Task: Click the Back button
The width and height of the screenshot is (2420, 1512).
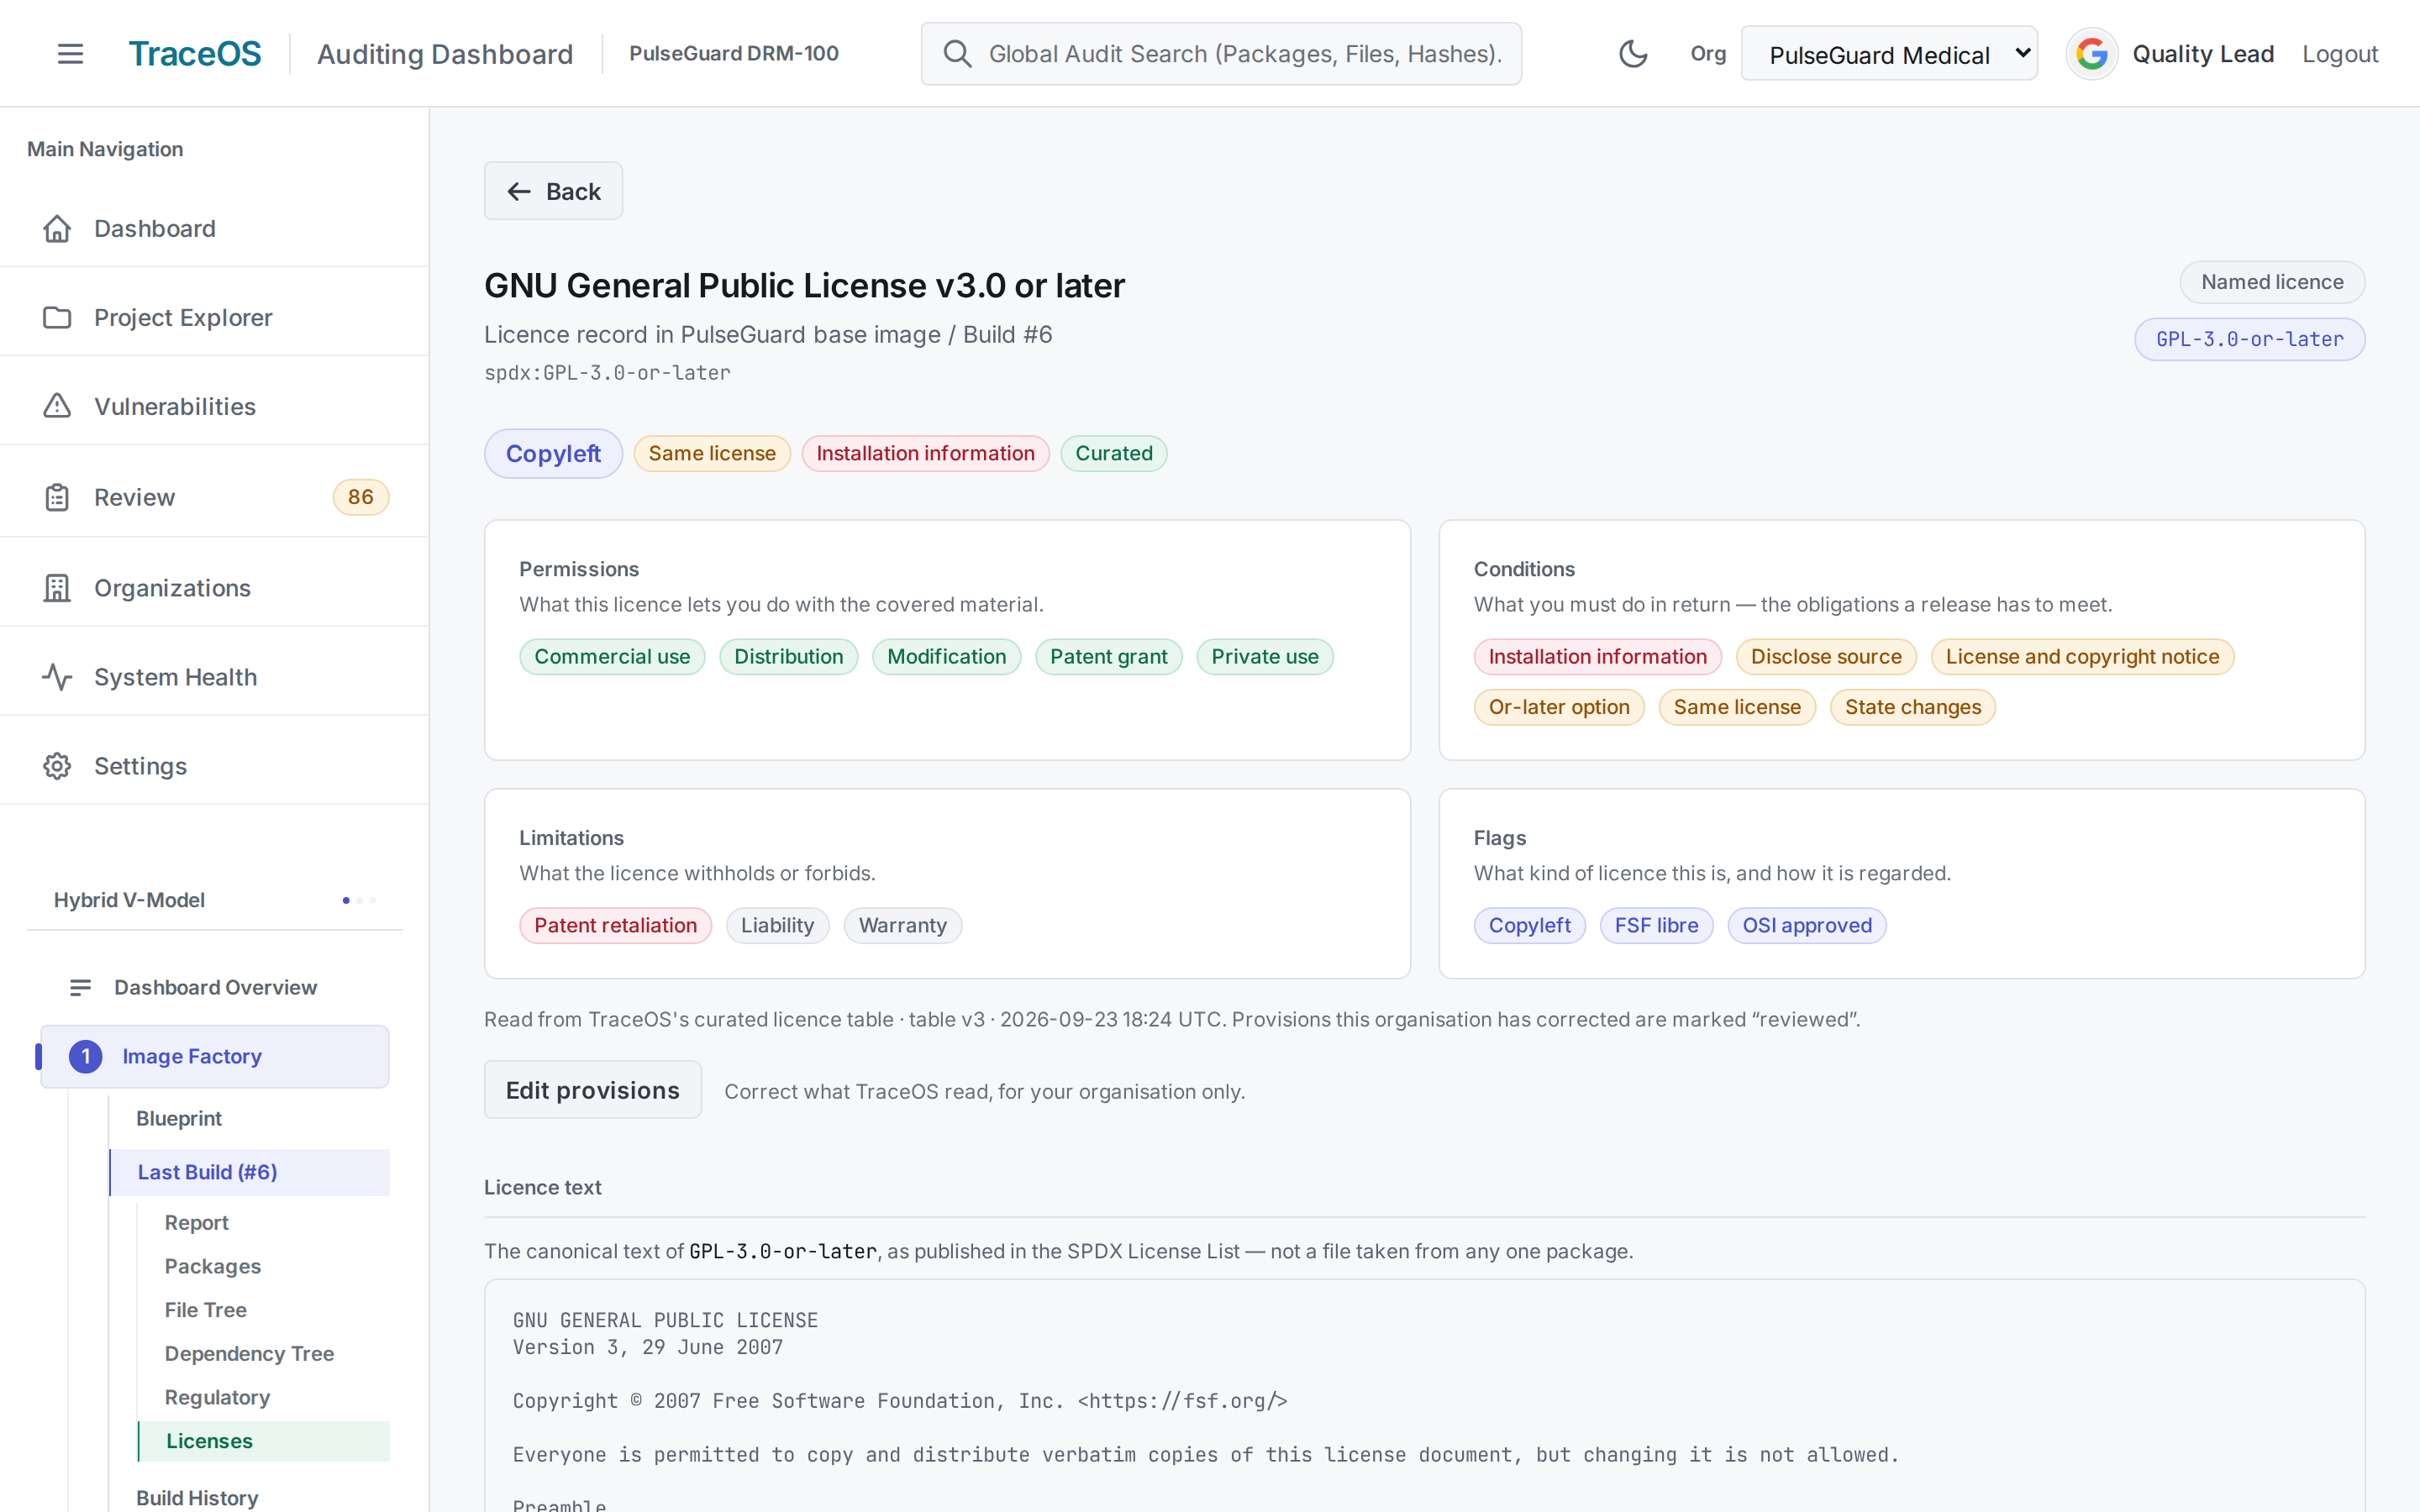Action: (x=554, y=191)
